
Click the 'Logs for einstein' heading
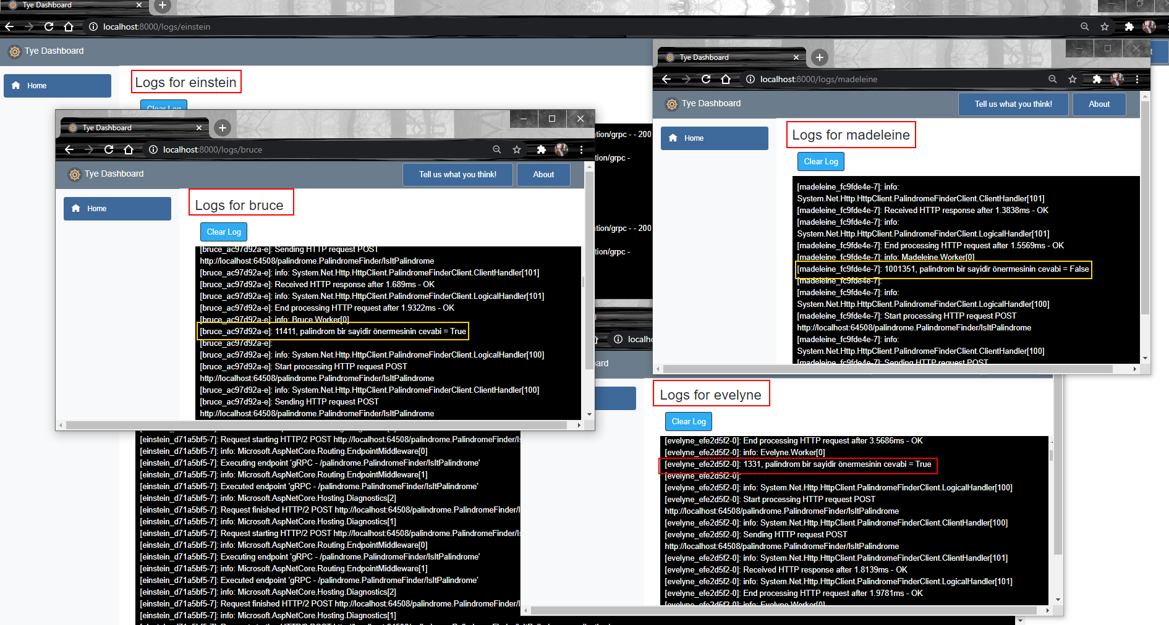(185, 83)
